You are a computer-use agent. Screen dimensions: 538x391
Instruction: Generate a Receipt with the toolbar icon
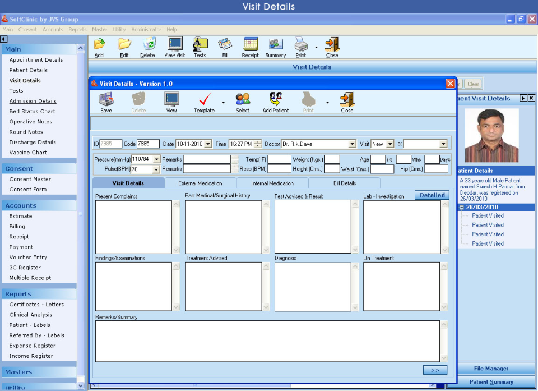click(250, 47)
